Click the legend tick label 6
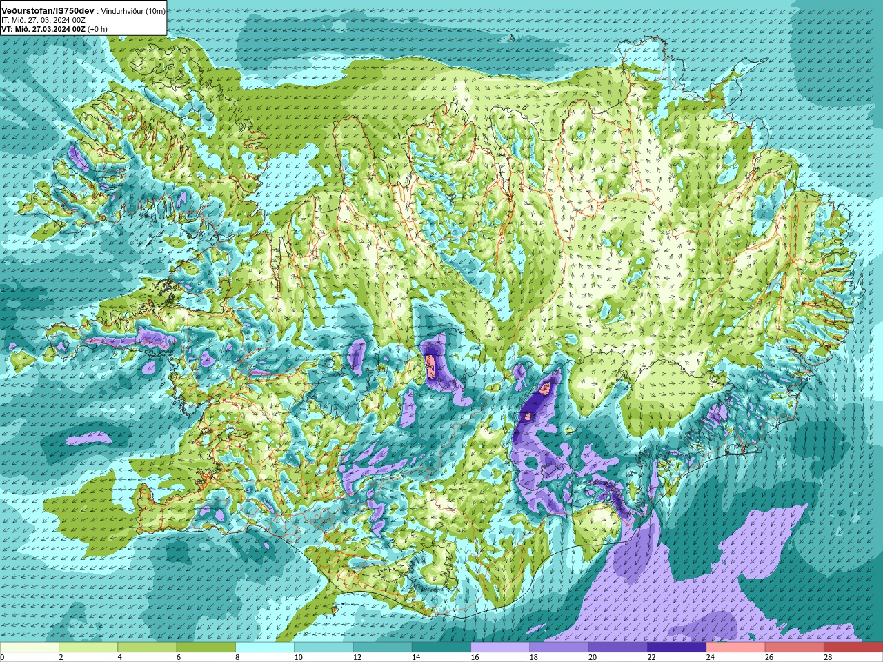Screen dimensions: 883x662 click(179, 657)
